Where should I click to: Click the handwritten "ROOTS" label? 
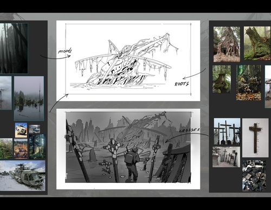(182, 84)
